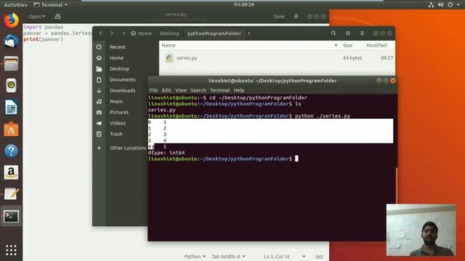This screenshot has width=465, height=261.
Task: Expand the Open dropdown in gedit
Action: tap(37, 17)
